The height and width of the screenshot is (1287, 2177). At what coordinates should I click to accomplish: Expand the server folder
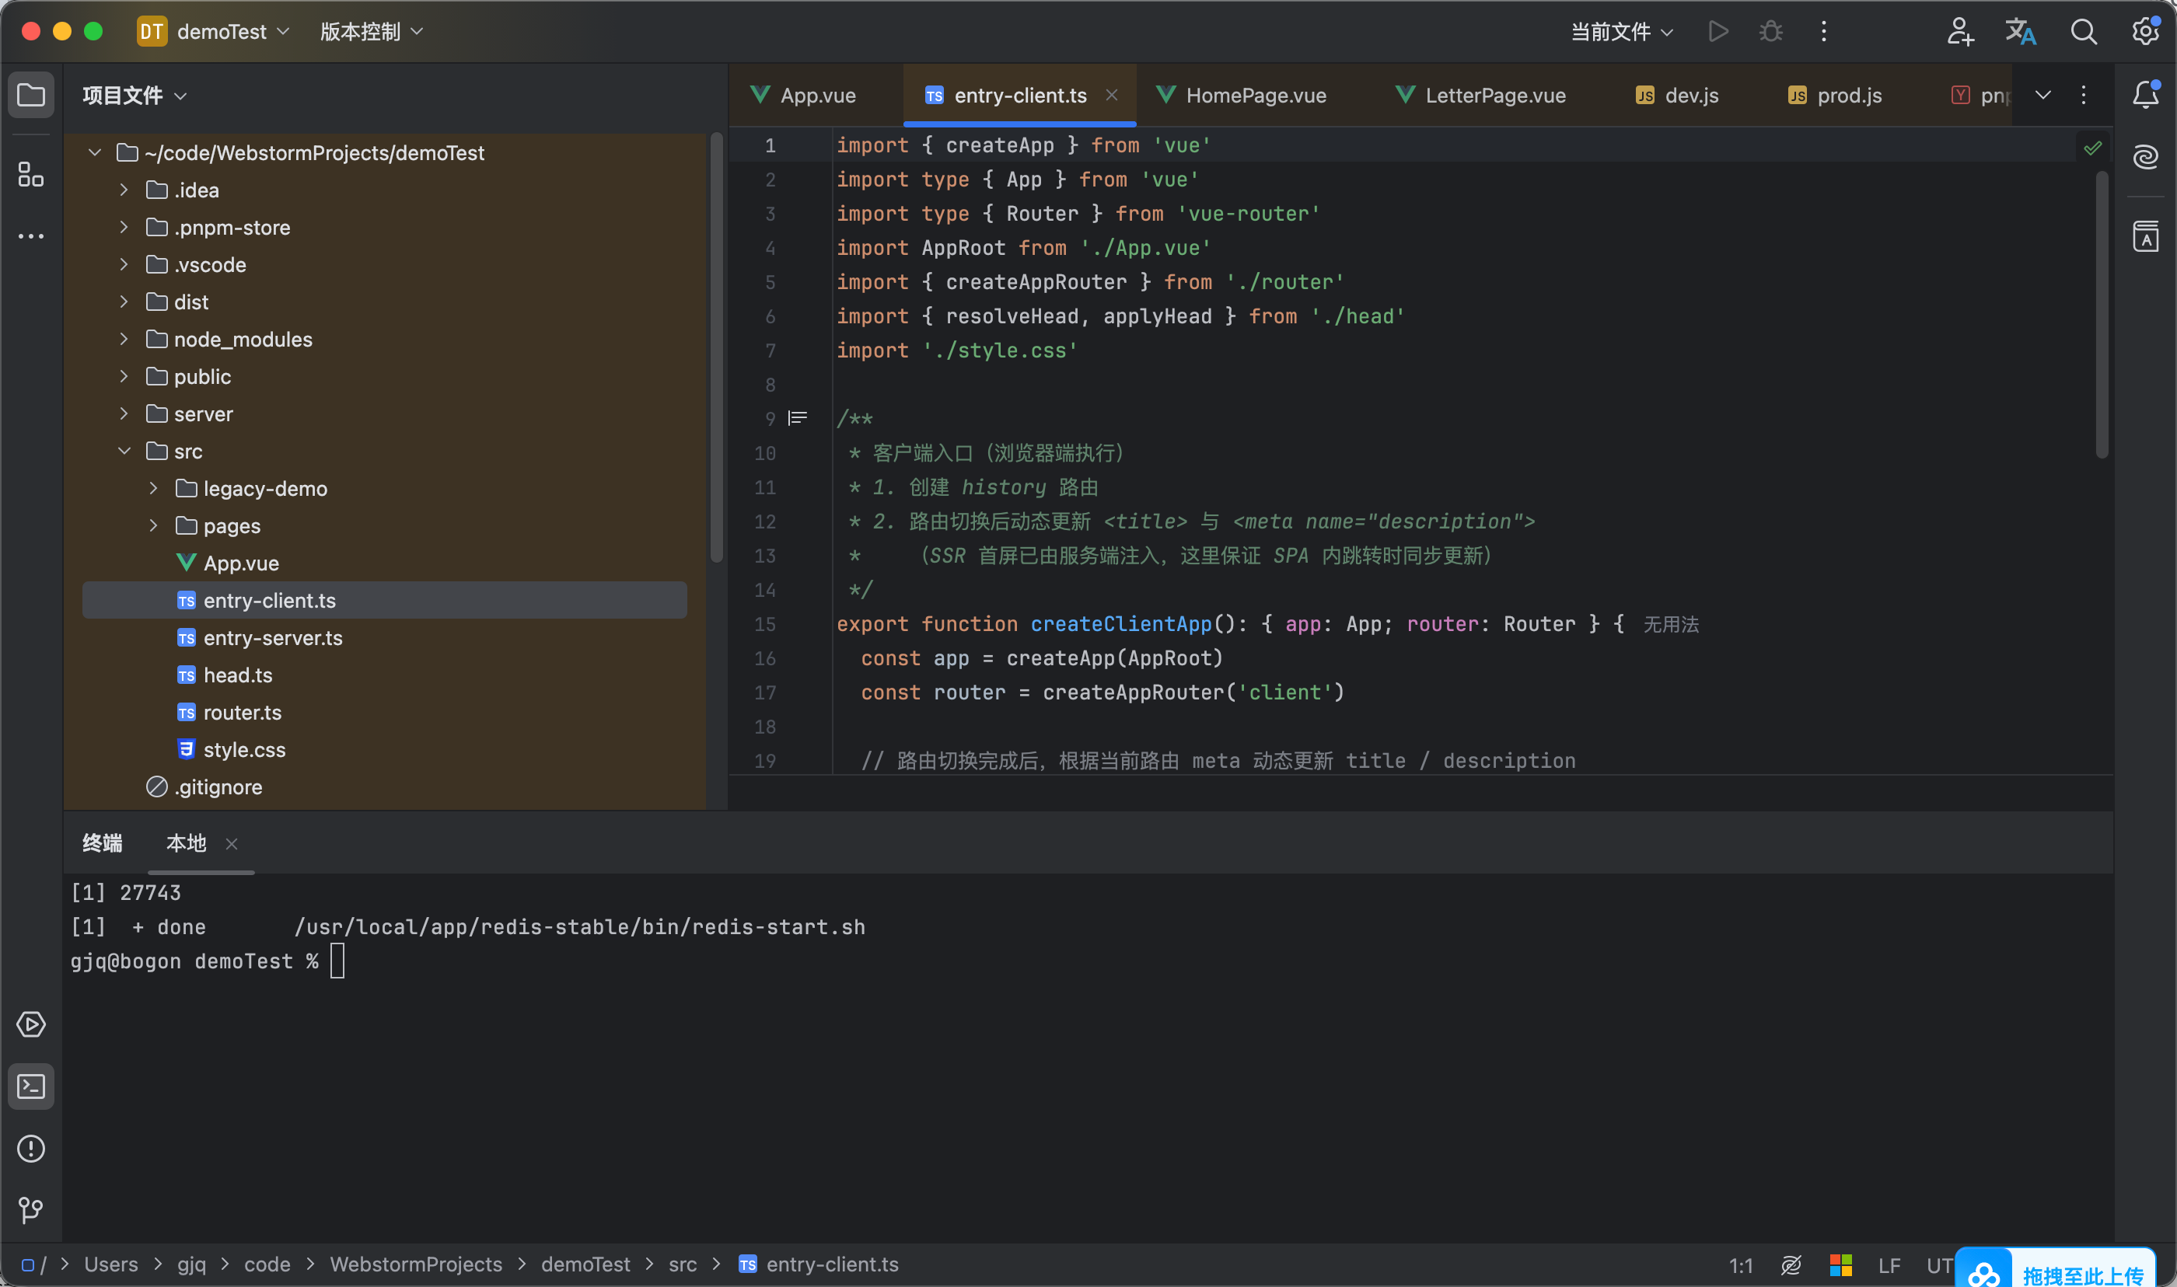[x=124, y=413]
